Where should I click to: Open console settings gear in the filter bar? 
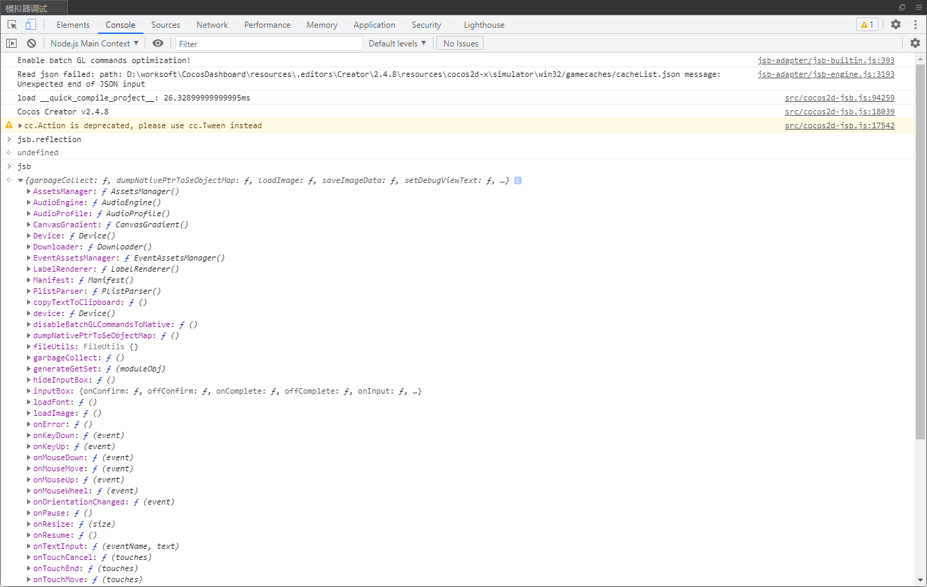(x=915, y=43)
